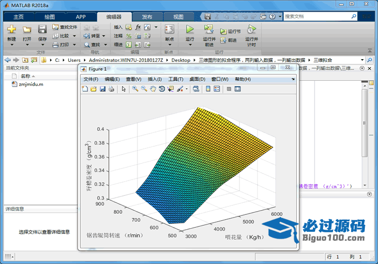Click the New Figure icon in the figure toolbar
Image resolution: width=378 pixels, height=264 pixels.
[85, 89]
